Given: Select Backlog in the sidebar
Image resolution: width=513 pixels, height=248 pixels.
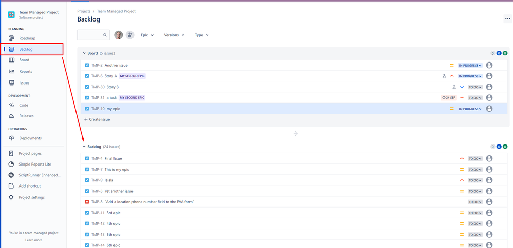Looking at the screenshot, I should (x=26, y=49).
